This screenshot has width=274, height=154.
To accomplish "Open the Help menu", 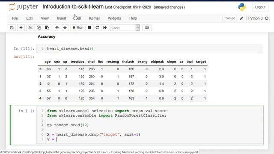I will tap(133, 18).
